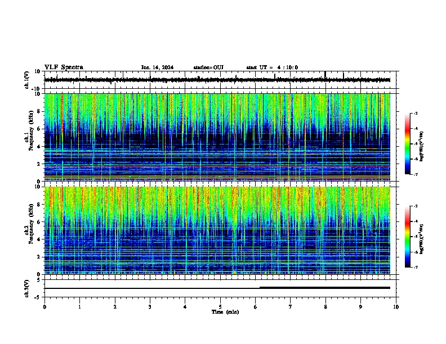Click the 2 kHz tick on ch.2 frequency axis
446x344 pixels.
pyautogui.click(x=39, y=257)
